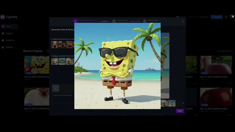Click the next-arrow chevron beside the image thumbnails
The width and height of the screenshot is (235, 132).
[x=183, y=103]
